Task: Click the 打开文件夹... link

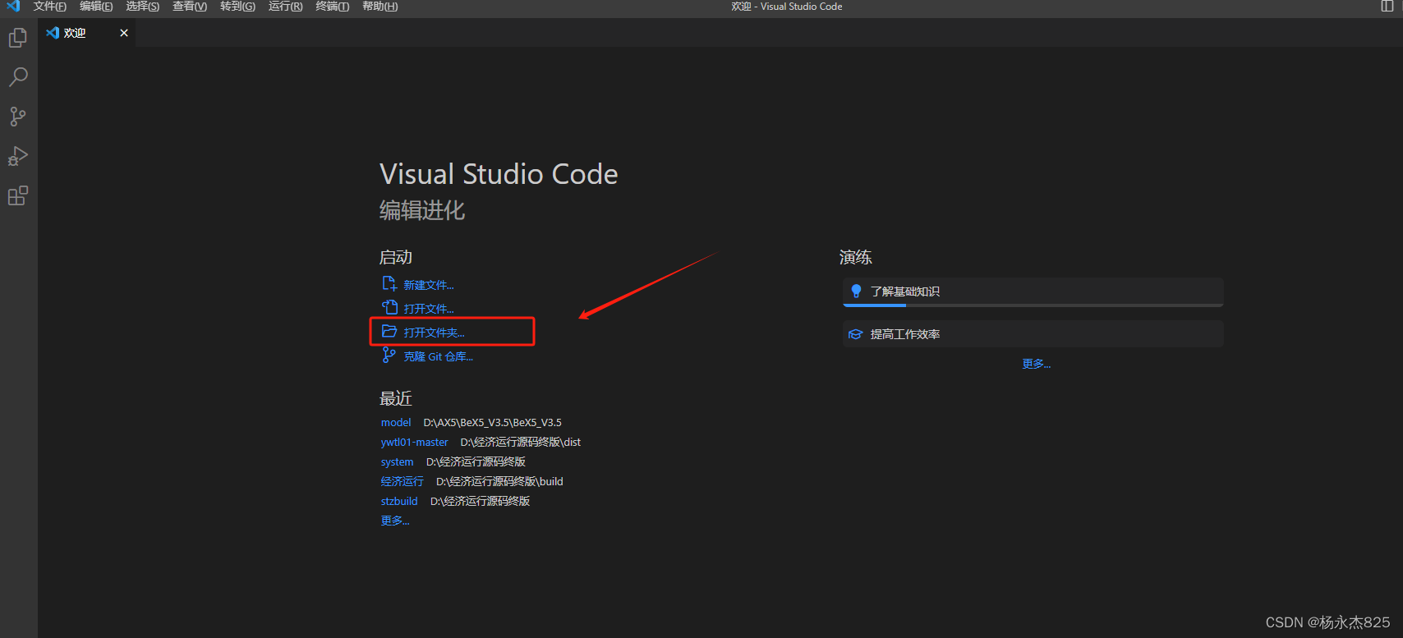Action: [x=435, y=333]
